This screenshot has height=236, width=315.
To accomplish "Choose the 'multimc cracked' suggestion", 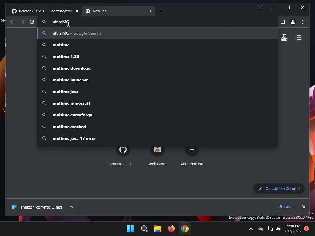I will tap(157, 127).
